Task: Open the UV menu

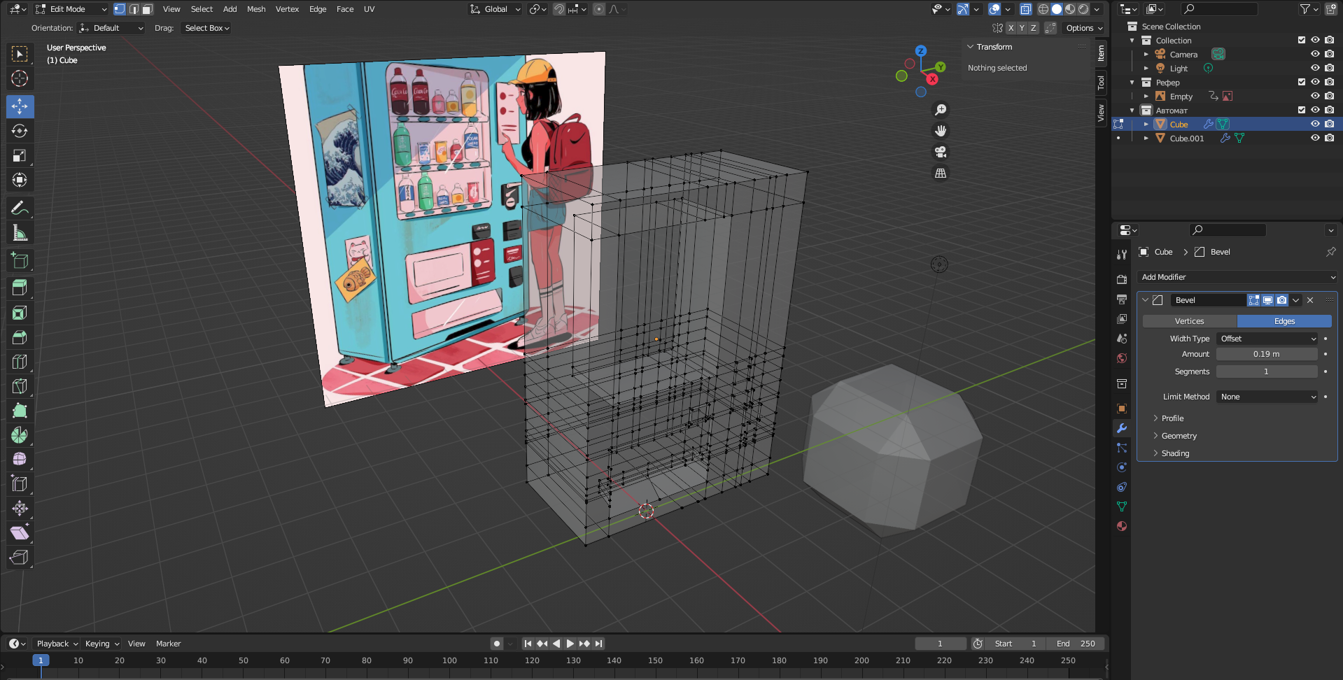Action: point(369,9)
